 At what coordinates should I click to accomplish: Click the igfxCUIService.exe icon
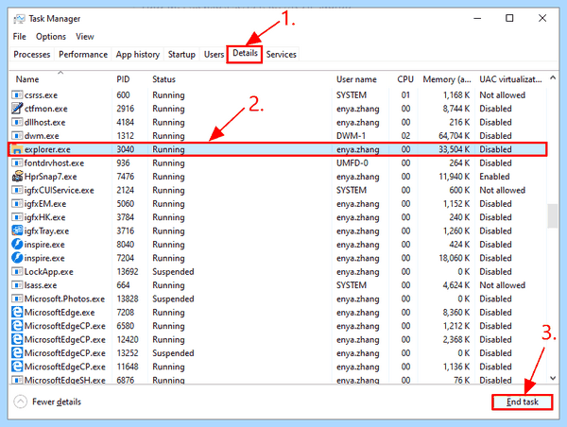coord(17,190)
